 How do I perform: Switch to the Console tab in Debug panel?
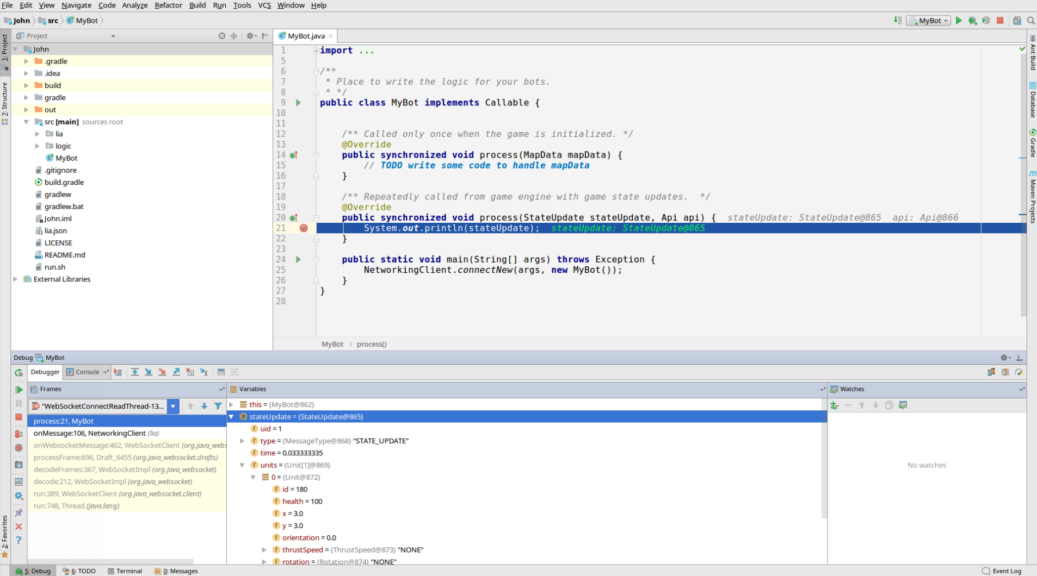pos(86,372)
